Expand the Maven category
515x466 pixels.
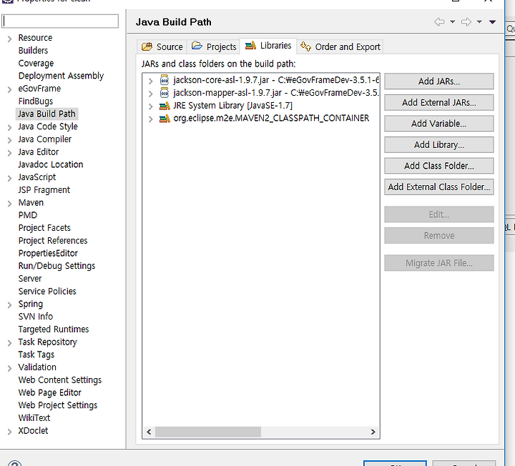9,204
